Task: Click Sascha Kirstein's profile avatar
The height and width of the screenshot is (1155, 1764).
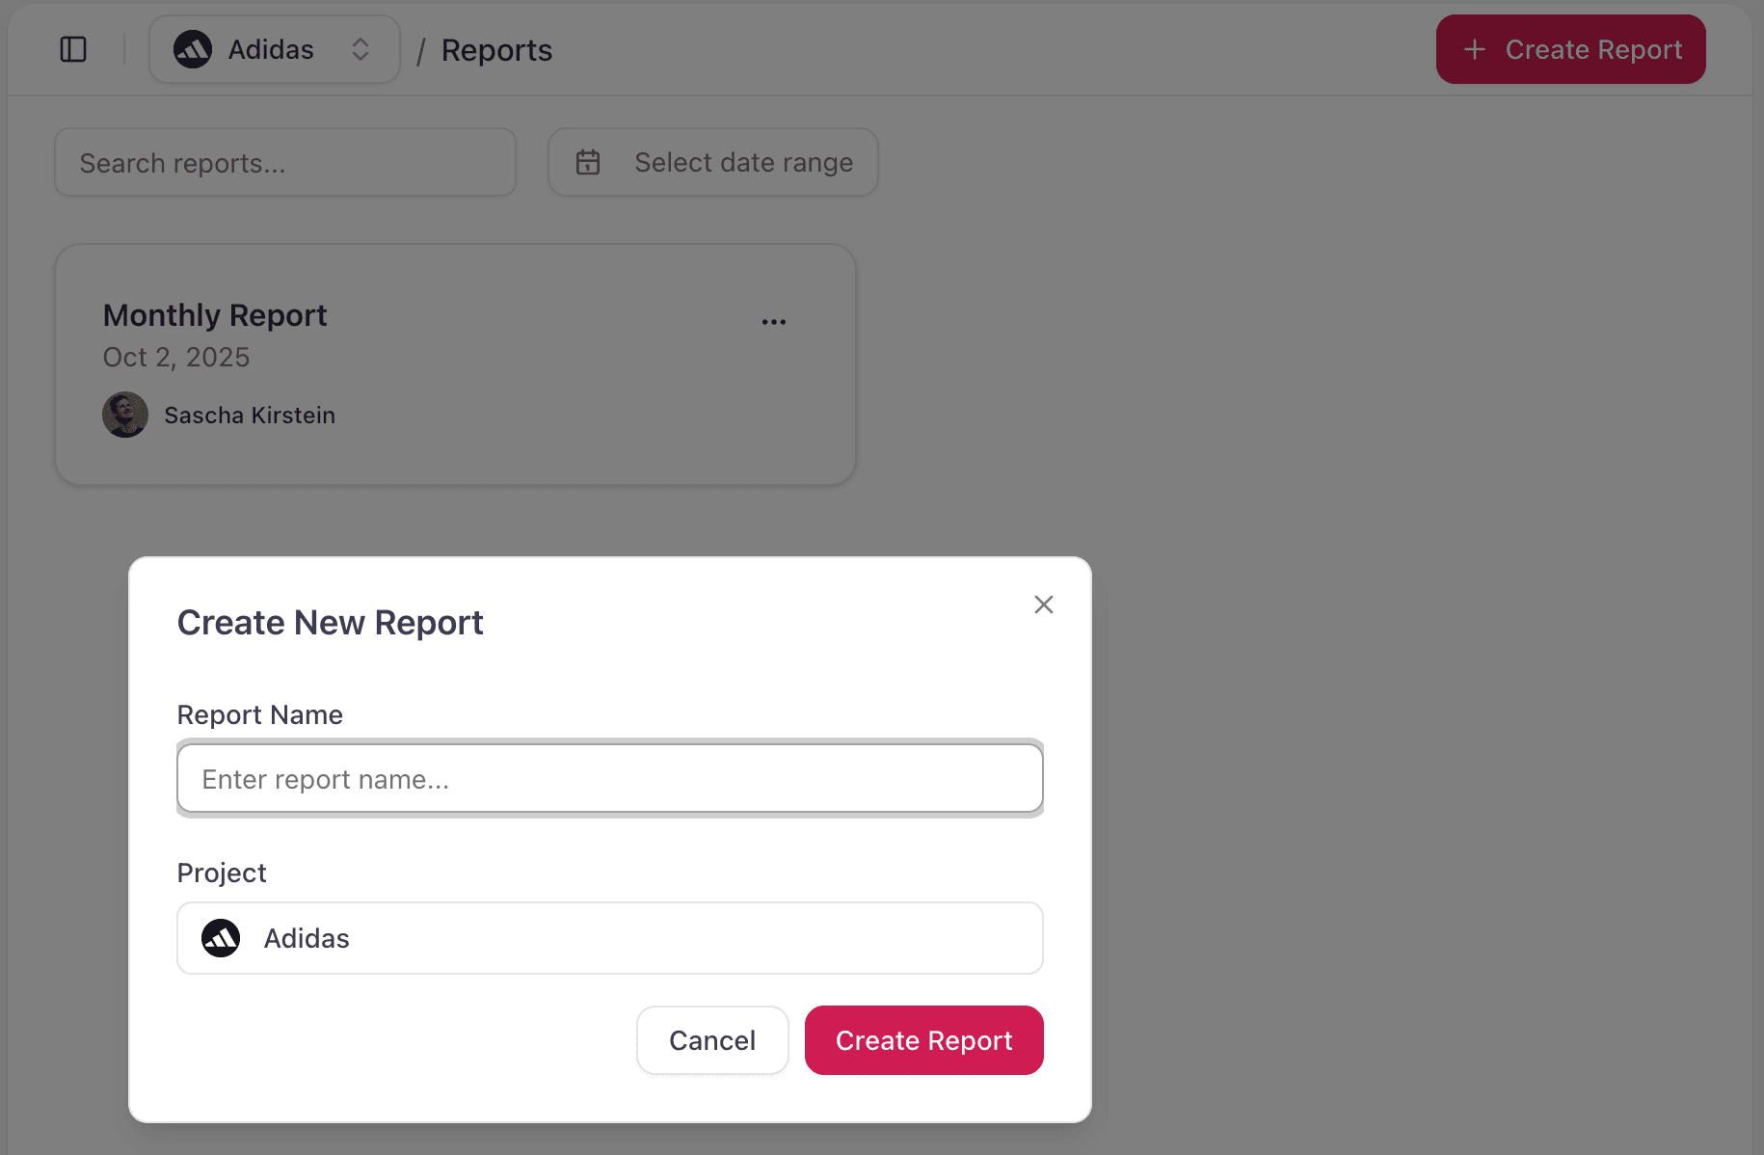Action: tap(125, 415)
